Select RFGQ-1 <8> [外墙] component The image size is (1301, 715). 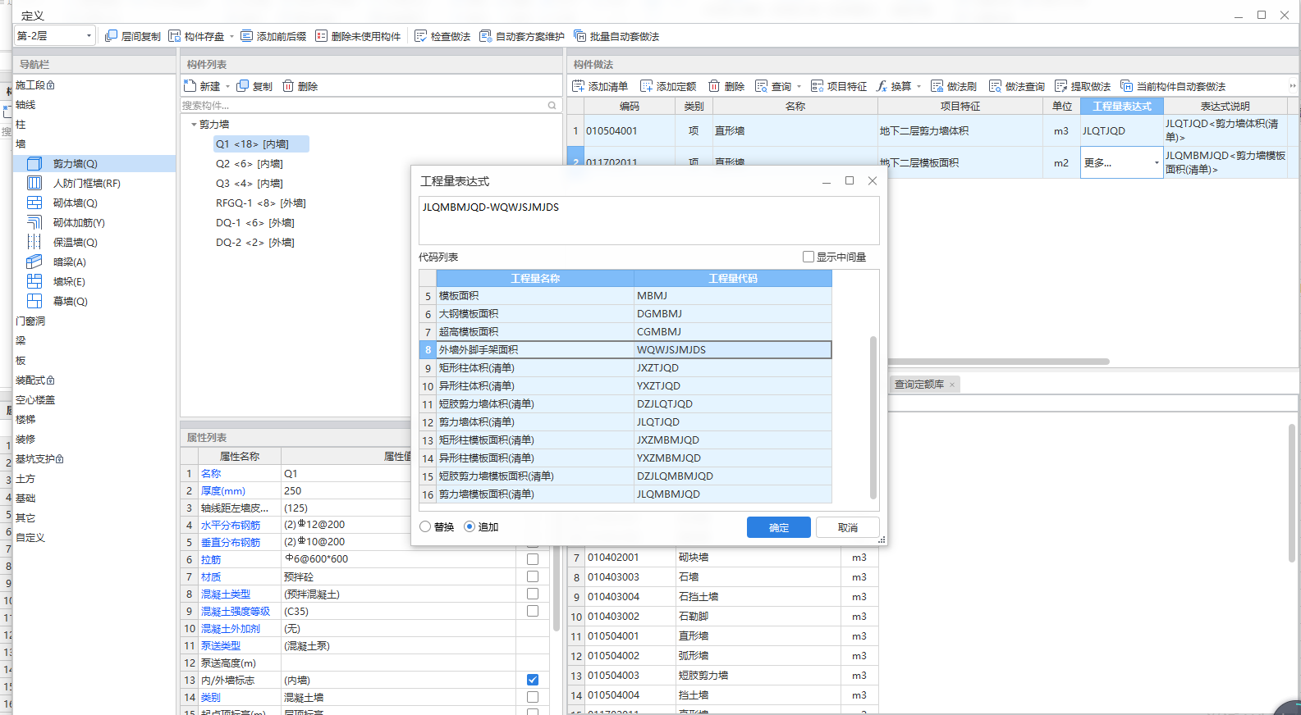click(x=261, y=203)
